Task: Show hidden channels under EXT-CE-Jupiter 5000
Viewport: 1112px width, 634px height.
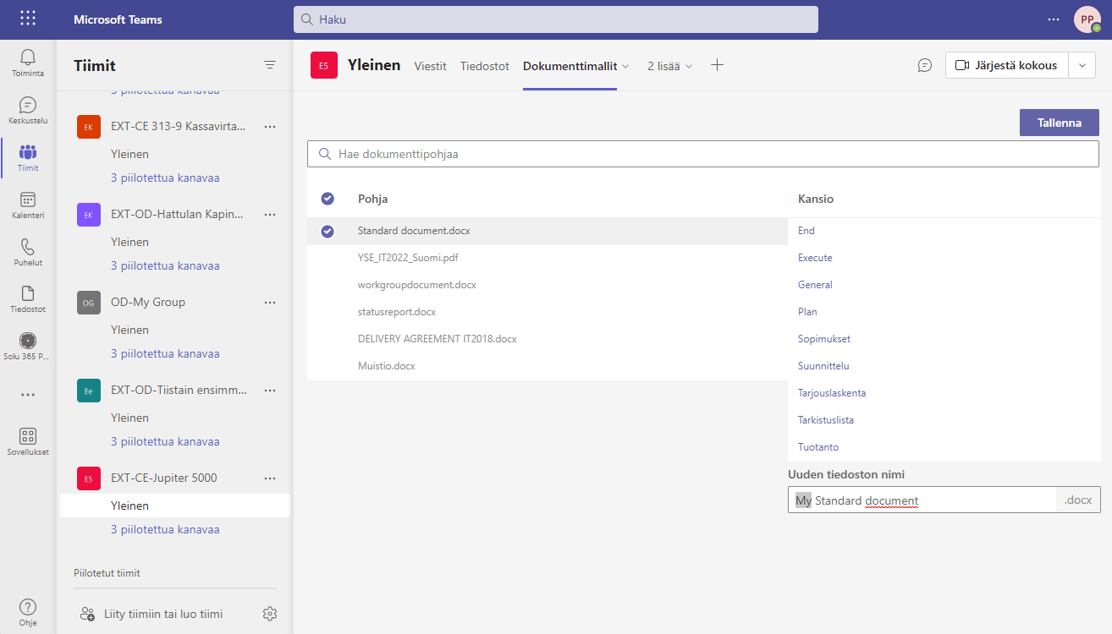Action: [165, 529]
